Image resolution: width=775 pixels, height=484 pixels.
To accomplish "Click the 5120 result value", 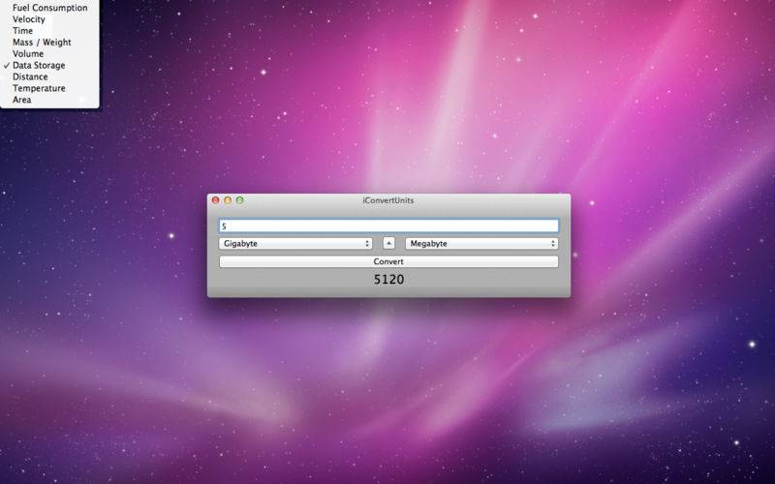I will 389,280.
